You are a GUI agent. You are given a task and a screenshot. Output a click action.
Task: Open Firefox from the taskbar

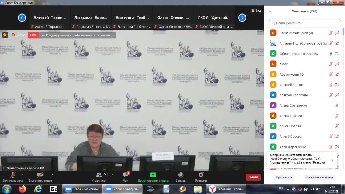23,189
